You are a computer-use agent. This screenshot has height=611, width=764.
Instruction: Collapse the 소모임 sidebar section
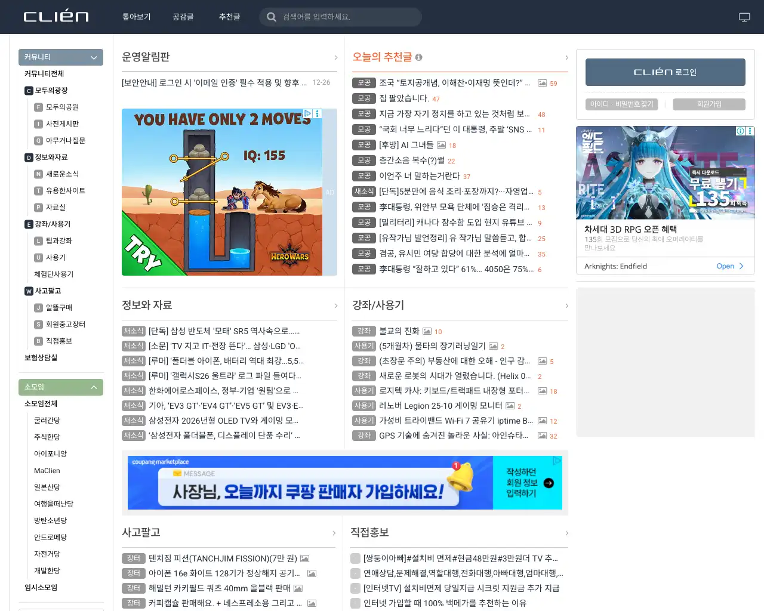93,387
